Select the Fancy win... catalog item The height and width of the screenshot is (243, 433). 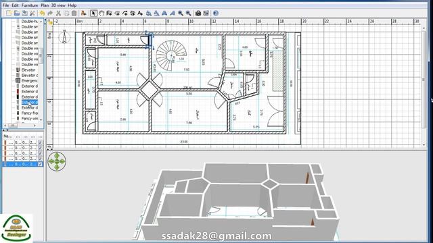[30, 119]
